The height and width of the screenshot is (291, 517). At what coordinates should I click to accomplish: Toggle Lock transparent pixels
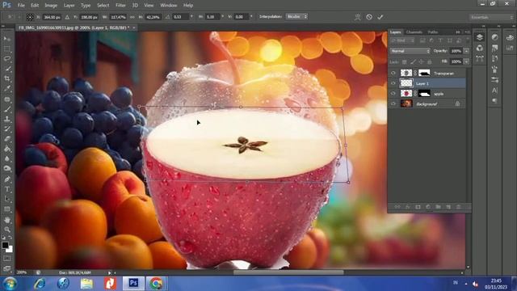coord(405,61)
